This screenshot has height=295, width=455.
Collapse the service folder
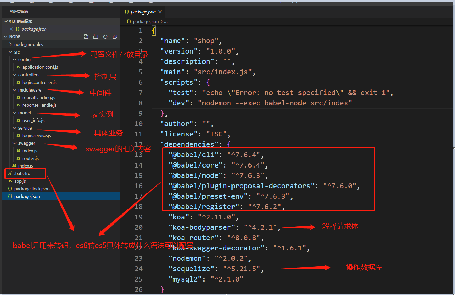[15, 128]
